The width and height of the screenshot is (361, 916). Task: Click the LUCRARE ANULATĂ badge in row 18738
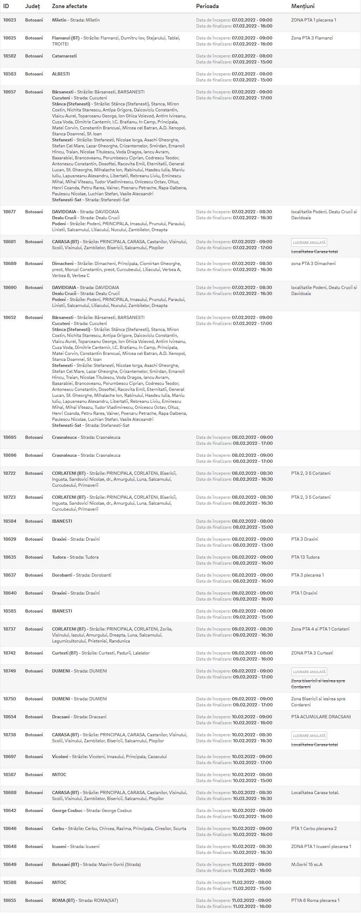(309, 735)
